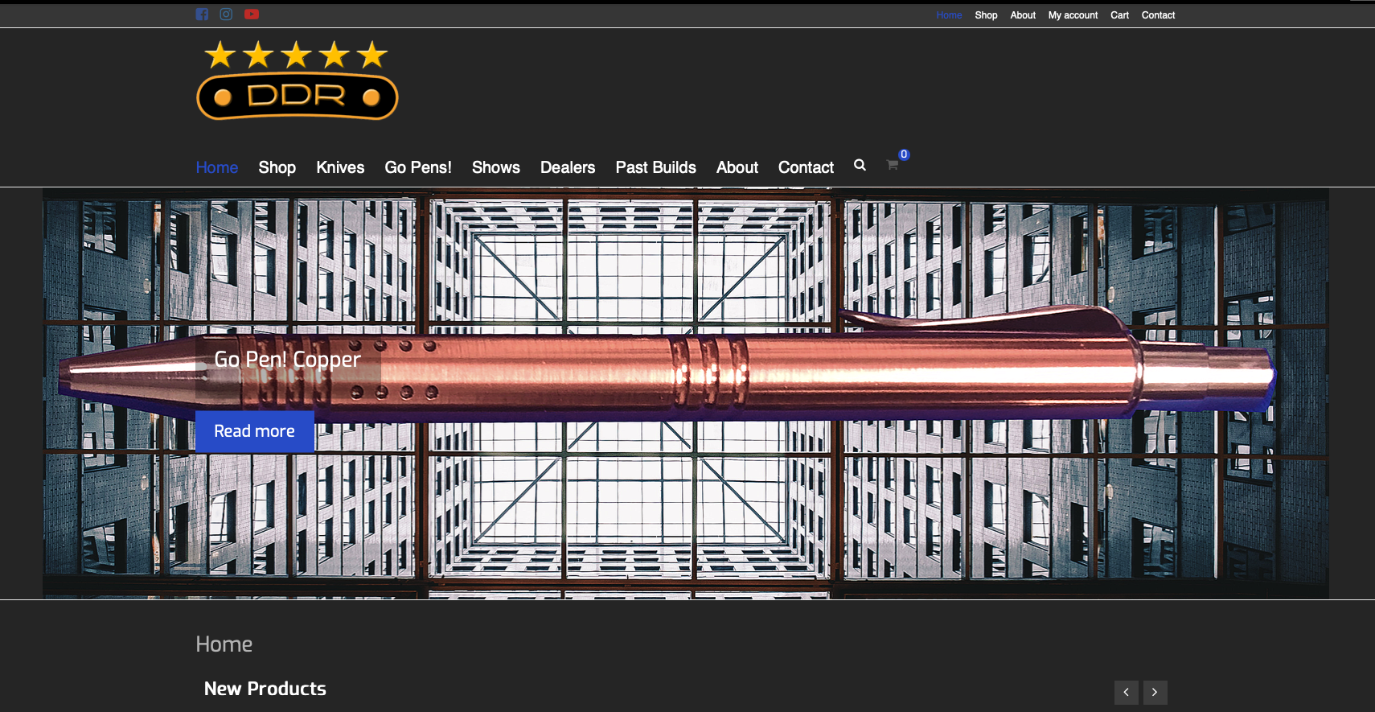The height and width of the screenshot is (712, 1375).
Task: Click the copper pen slider image
Action: 804,370
